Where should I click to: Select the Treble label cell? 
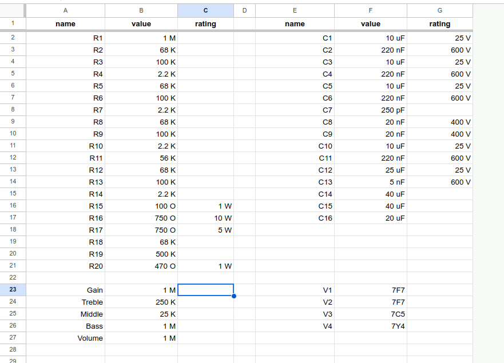point(65,302)
